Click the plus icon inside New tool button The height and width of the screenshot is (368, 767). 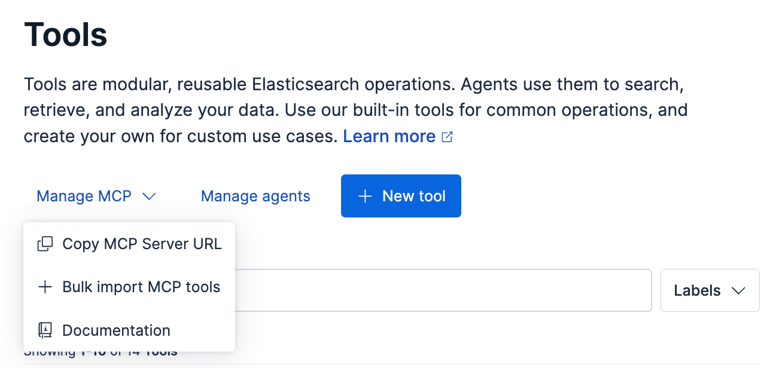click(365, 196)
